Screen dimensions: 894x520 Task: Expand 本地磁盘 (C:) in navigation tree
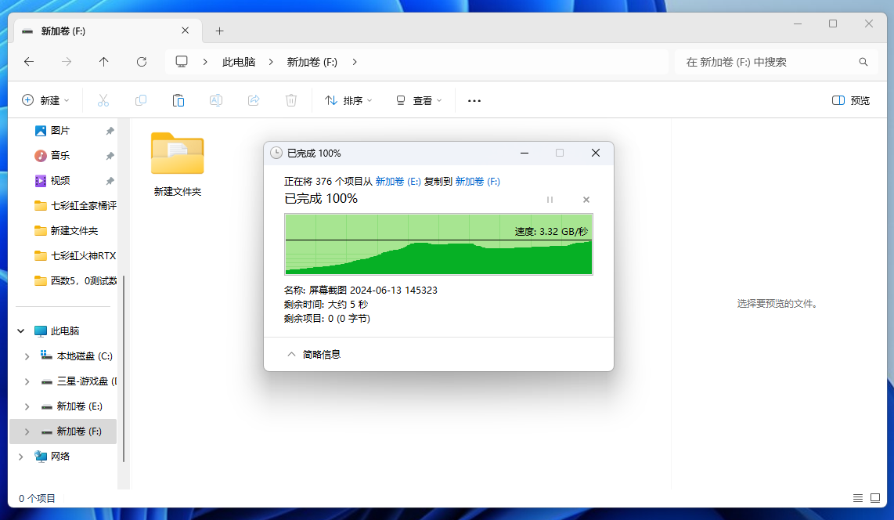click(27, 356)
